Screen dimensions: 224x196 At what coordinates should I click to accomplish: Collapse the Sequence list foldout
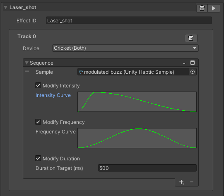(26, 63)
